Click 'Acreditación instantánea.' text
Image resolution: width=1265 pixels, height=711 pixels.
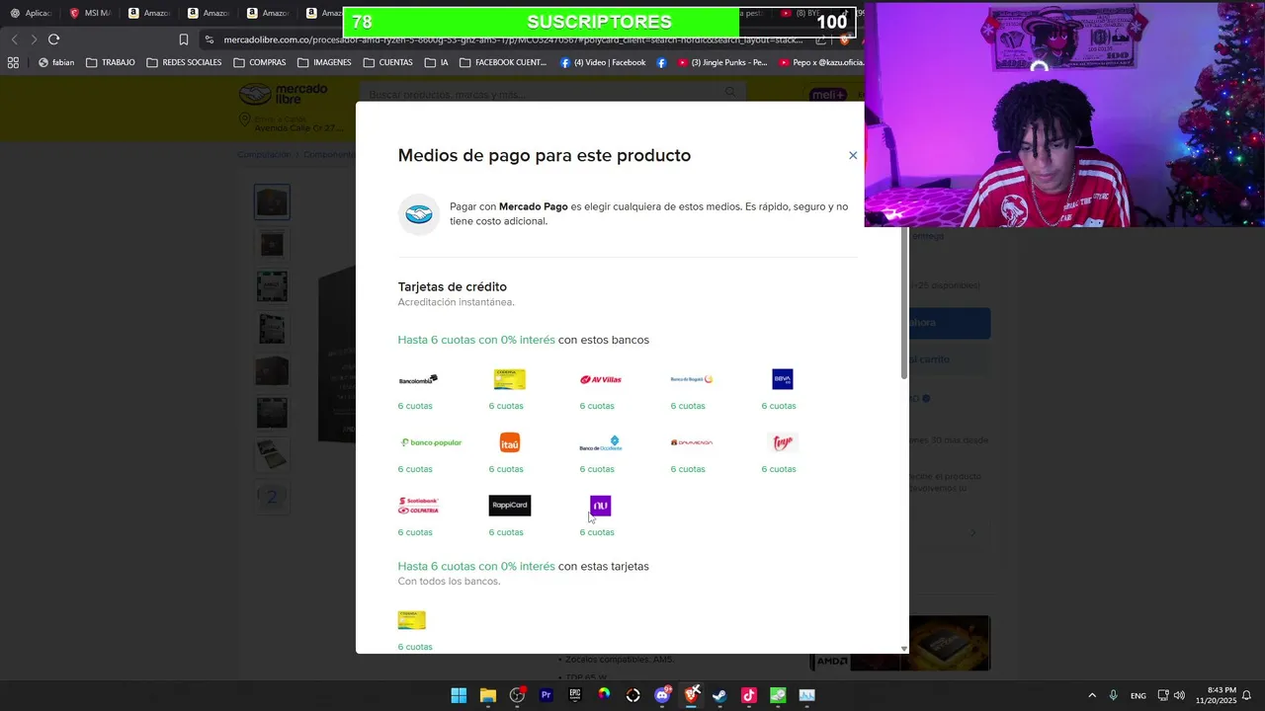coord(457,302)
